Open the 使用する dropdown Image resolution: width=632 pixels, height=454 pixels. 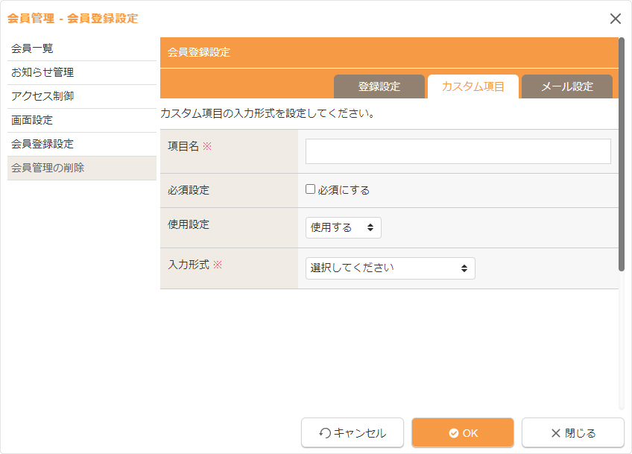pos(343,227)
